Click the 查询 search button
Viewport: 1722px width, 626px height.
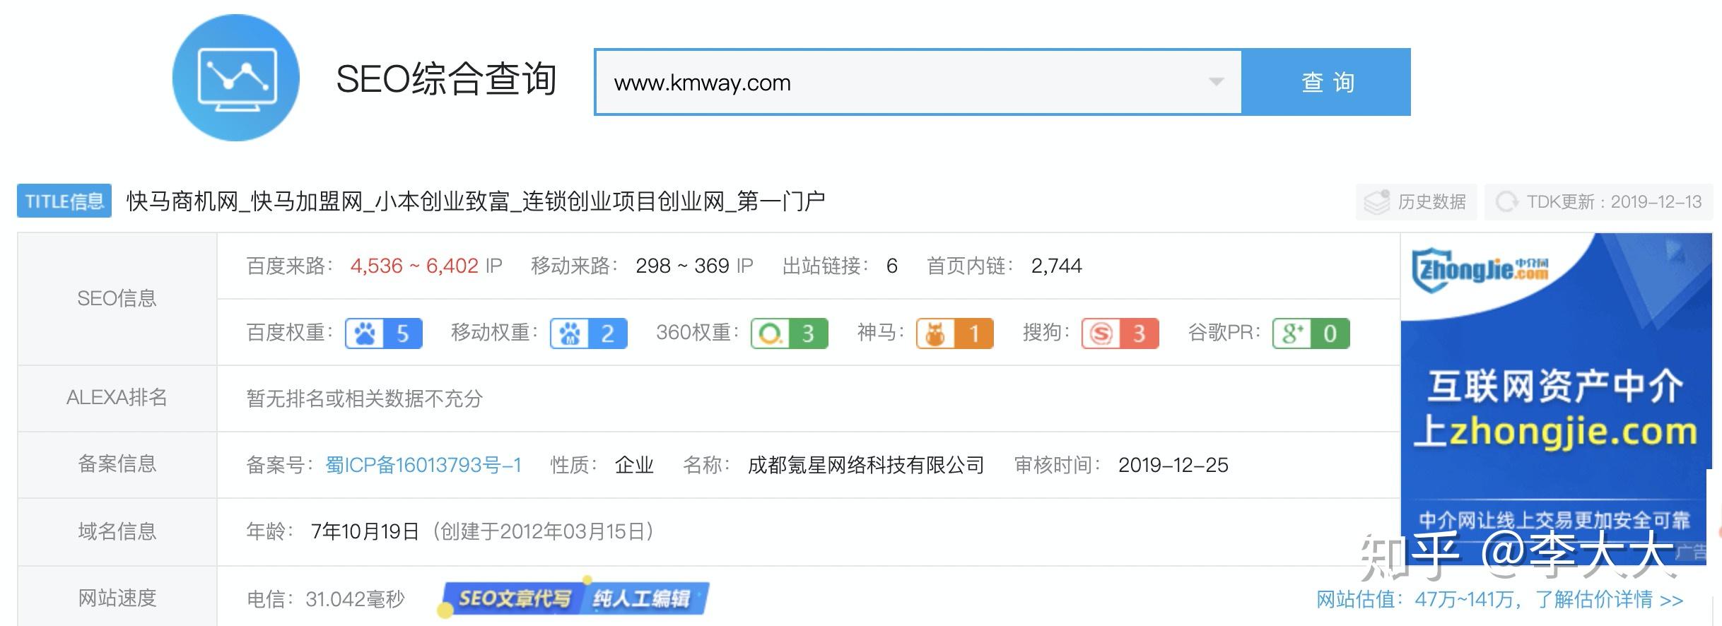pos(1327,82)
